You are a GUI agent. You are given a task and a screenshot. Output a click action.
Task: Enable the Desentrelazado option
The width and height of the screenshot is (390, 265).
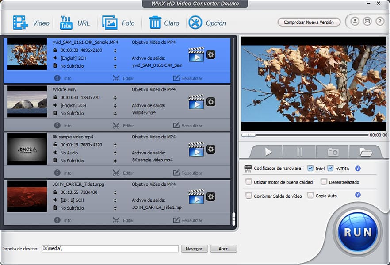click(324, 182)
